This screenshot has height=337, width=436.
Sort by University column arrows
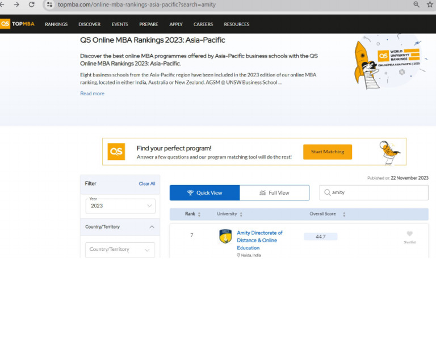pos(241,214)
